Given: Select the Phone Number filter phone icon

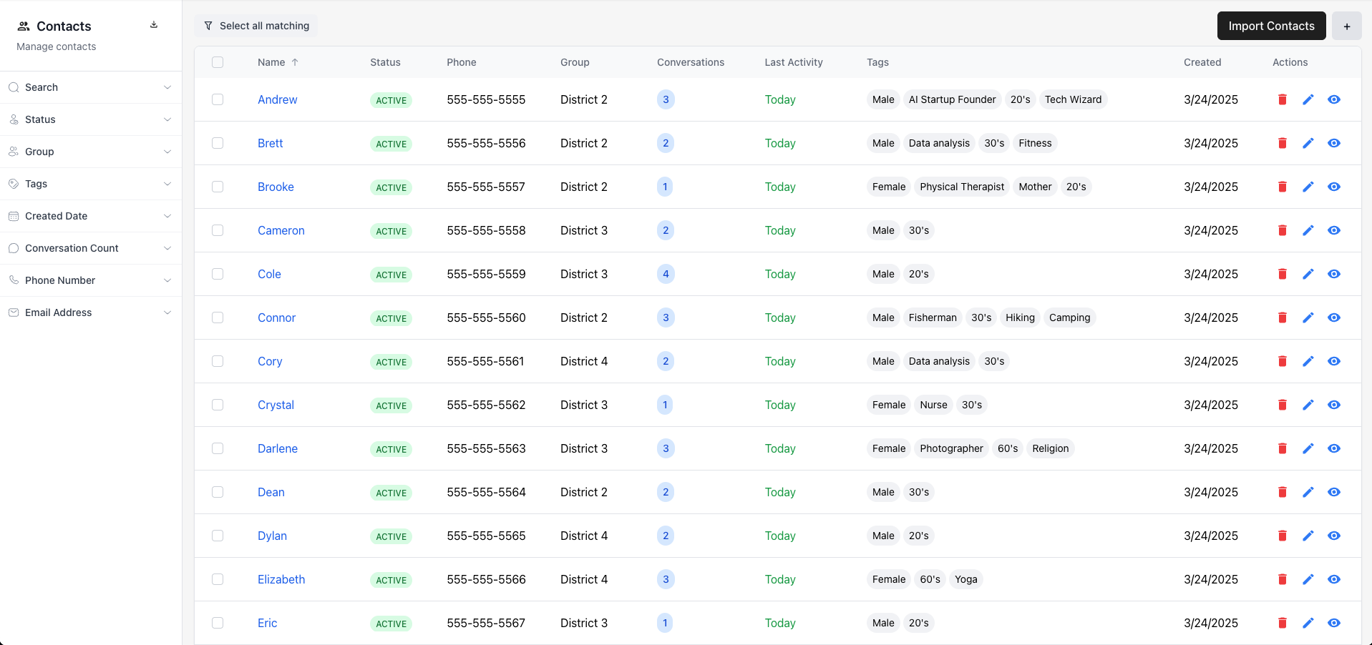Looking at the screenshot, I should (x=14, y=280).
